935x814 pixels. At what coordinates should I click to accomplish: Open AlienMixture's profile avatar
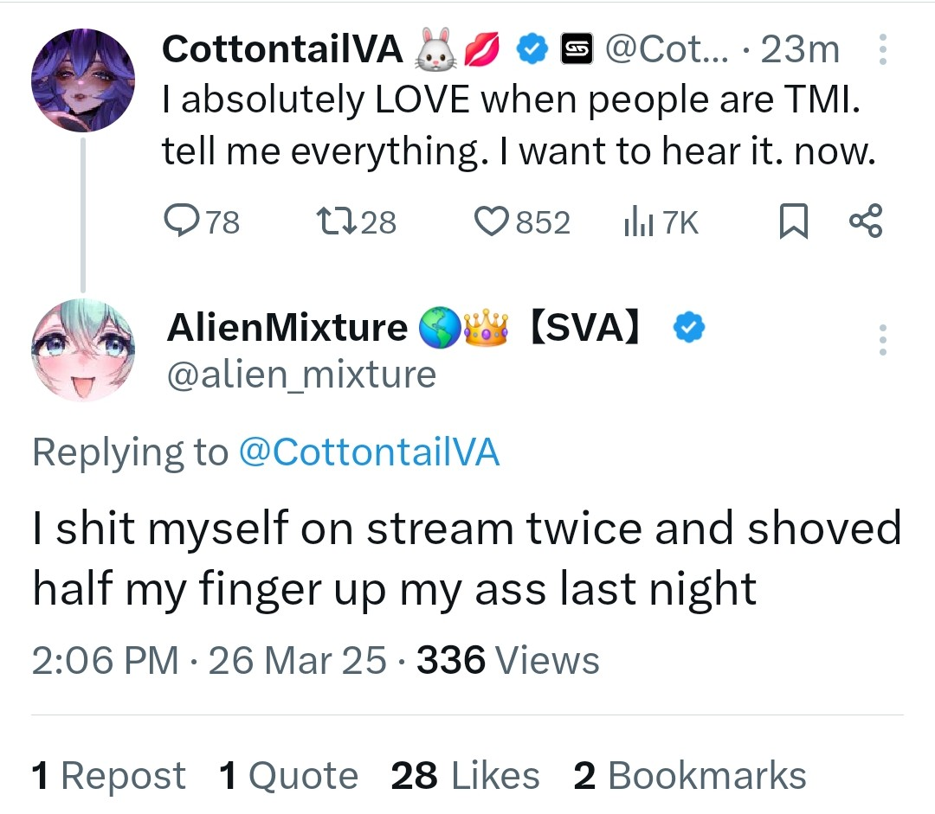coord(83,350)
